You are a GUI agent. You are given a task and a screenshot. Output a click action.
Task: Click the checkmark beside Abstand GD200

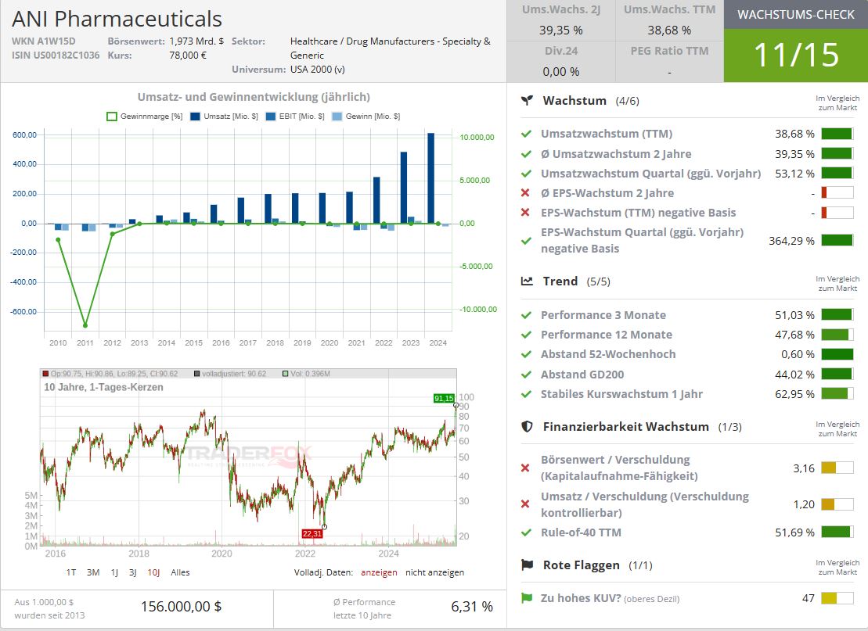coord(526,375)
